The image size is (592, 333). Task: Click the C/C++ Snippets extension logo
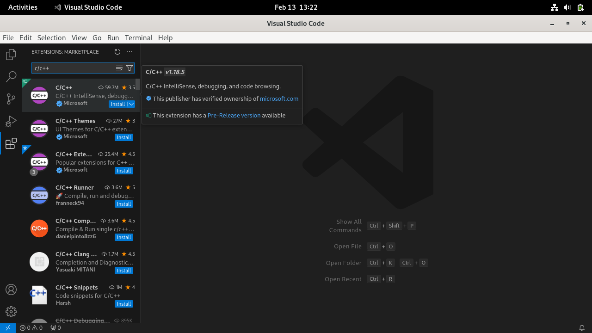(39, 295)
